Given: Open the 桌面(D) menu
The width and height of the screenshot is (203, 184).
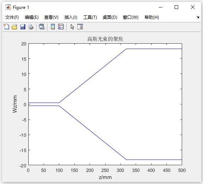Looking at the screenshot, I should (x=110, y=17).
